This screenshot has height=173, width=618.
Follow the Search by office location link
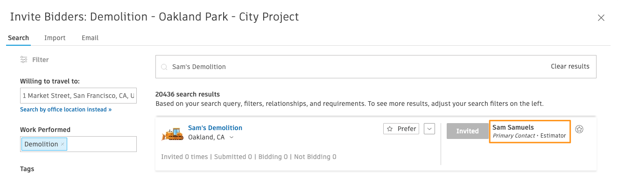[x=66, y=110]
